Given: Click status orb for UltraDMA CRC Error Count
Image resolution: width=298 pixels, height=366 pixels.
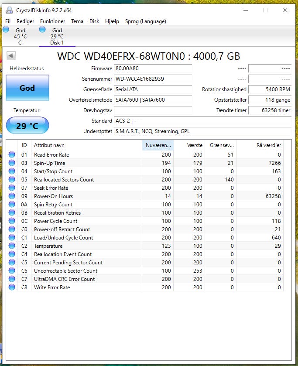Looking at the screenshot, I should tap(12, 279).
